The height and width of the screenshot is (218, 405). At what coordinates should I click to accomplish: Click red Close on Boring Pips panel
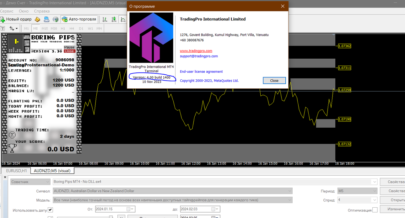tap(69, 51)
